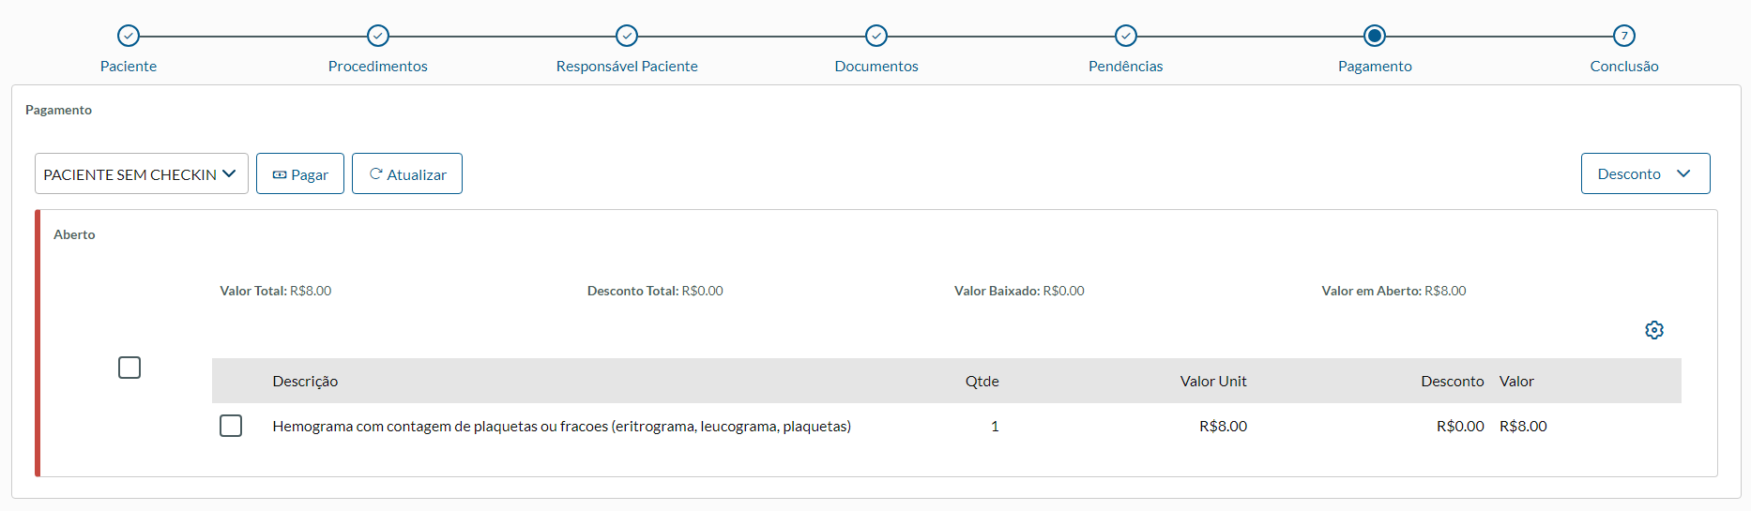Click the Responsável Paciente step circle

(627, 36)
